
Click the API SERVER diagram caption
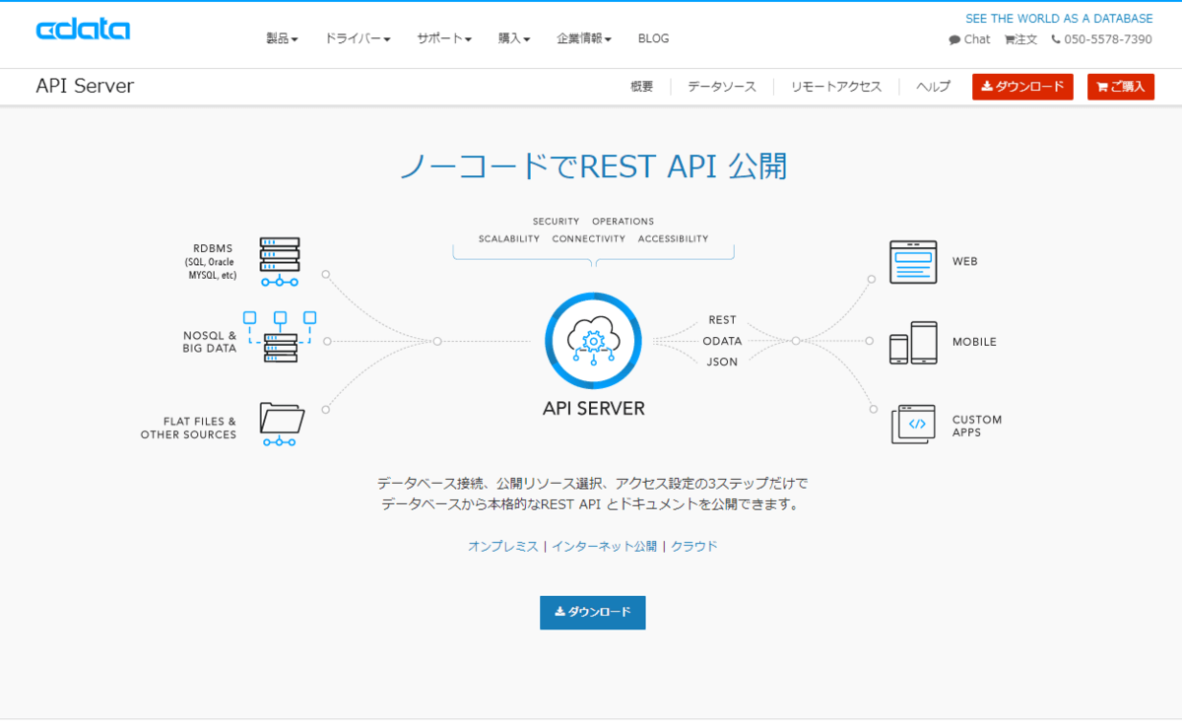coord(594,408)
